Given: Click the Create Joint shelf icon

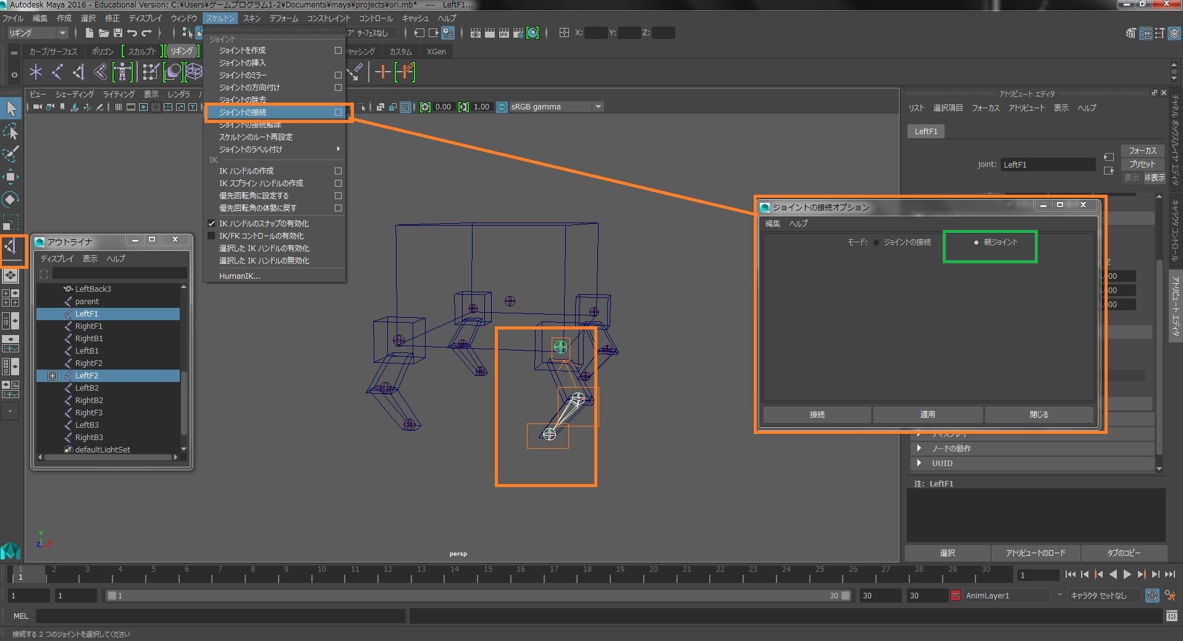Looking at the screenshot, I should click(57, 72).
